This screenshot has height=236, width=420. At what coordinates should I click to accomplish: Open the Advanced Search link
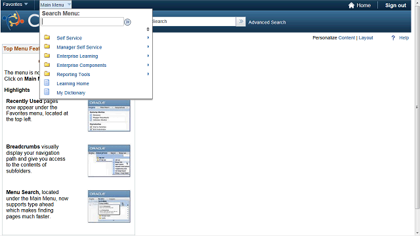267,22
